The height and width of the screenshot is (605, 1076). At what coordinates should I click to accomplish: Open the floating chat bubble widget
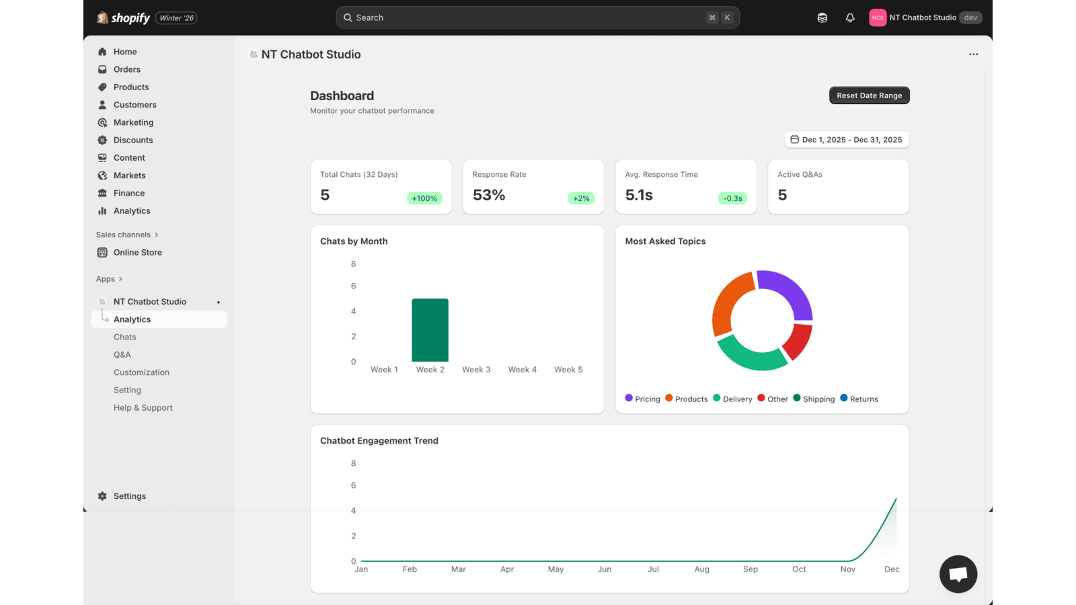[x=958, y=574]
